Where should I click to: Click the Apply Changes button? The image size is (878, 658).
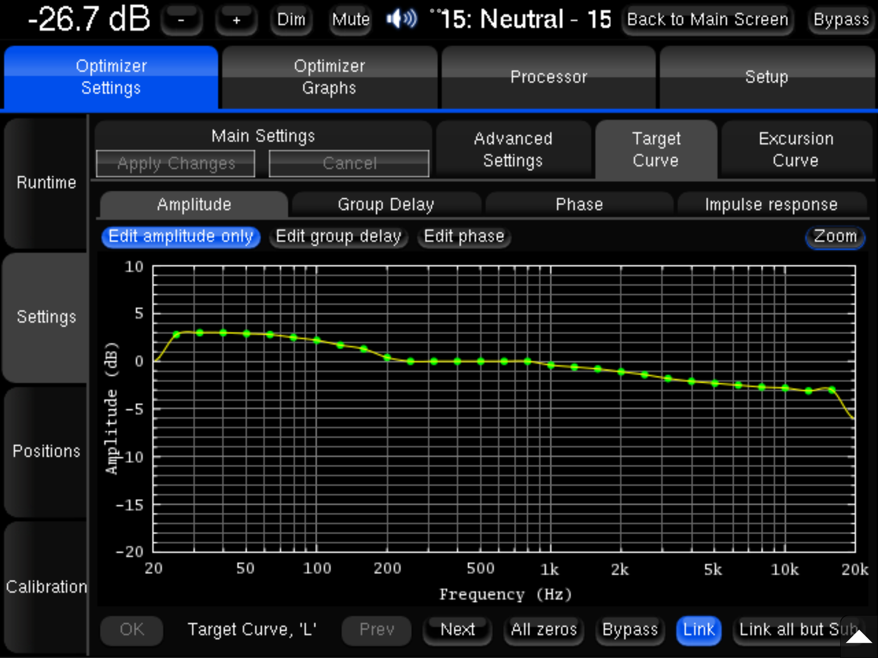click(x=176, y=163)
